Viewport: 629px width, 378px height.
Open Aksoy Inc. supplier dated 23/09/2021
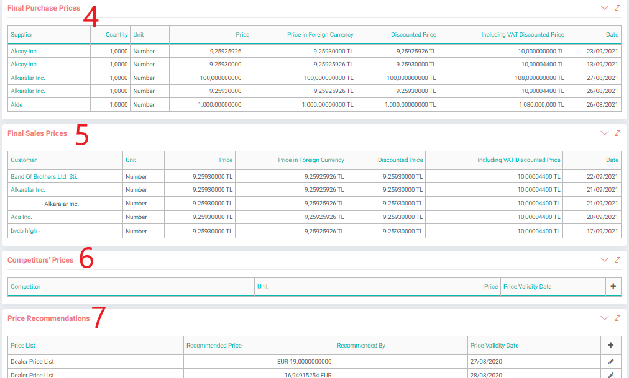[x=24, y=52]
